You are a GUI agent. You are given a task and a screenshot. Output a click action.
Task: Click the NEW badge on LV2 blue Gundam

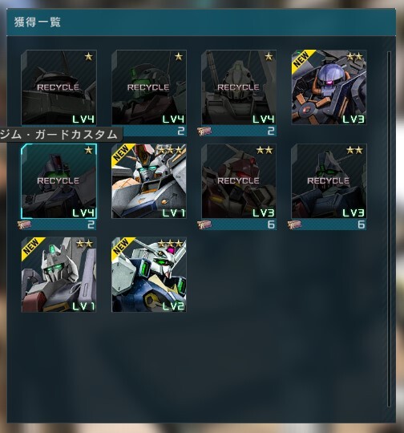tap(122, 246)
